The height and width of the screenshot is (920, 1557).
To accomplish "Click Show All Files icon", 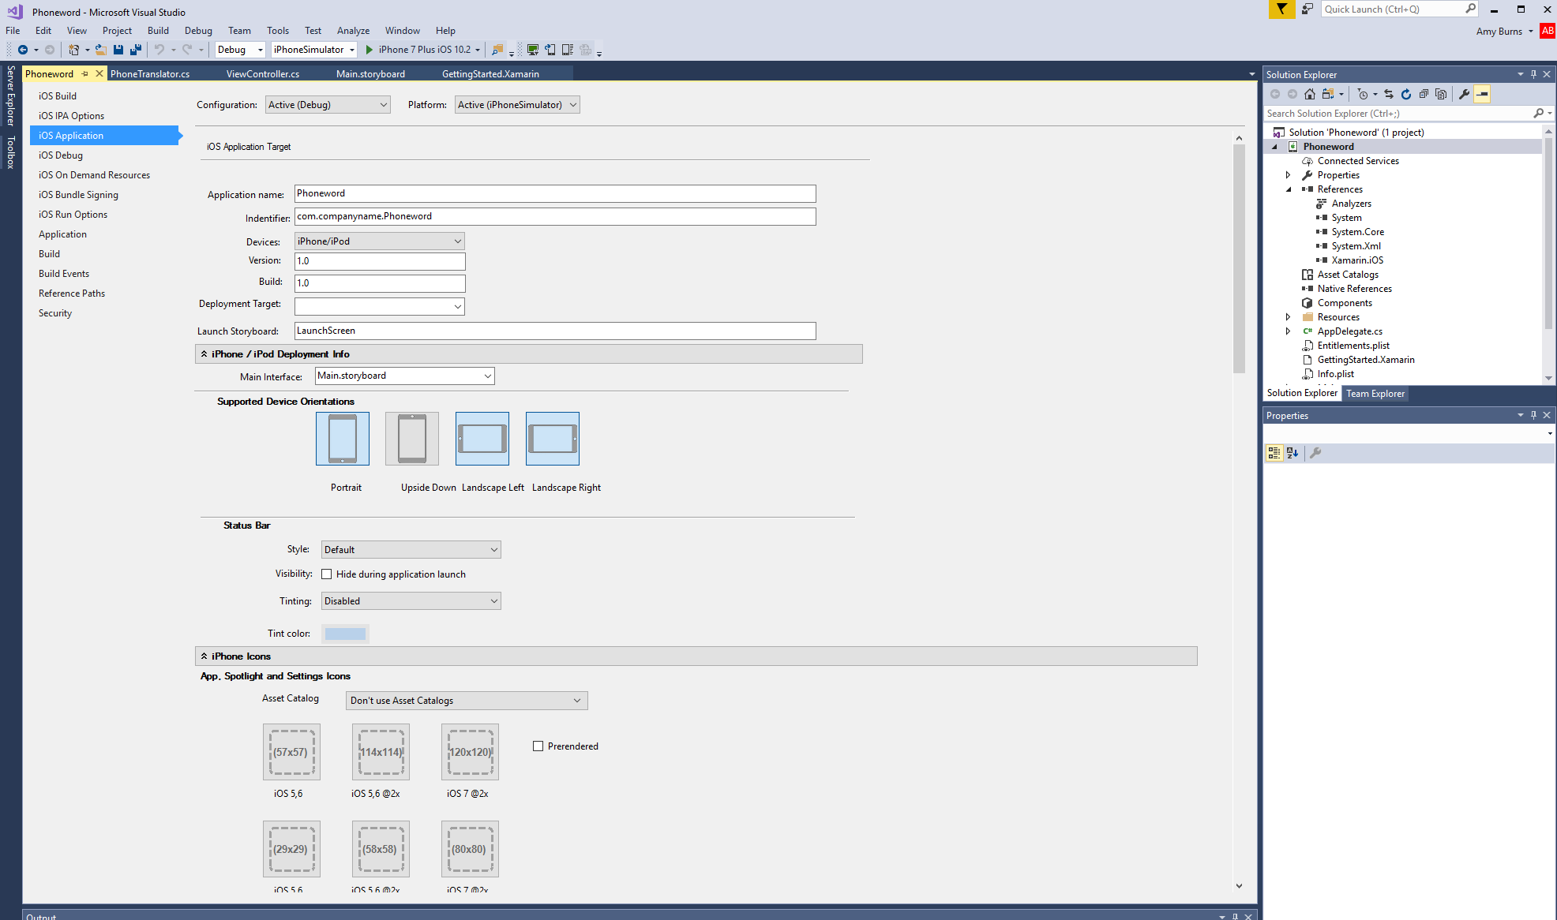I will (1441, 94).
